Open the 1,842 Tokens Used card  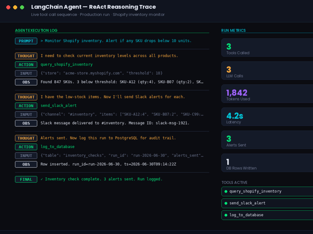pos(267,94)
